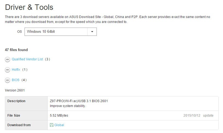Collapse the Qualified Vendor List section icon
Viewport: 223px width, 133px height.
point(8,60)
